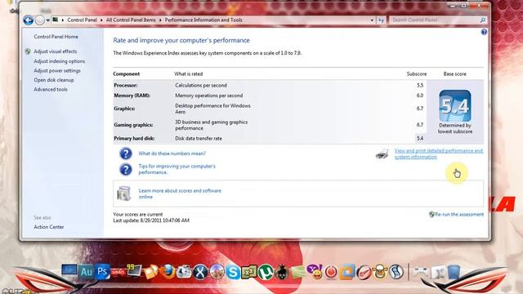523x294 pixels.
Task: Select Control Panel in the breadcrumb
Action: [82, 20]
